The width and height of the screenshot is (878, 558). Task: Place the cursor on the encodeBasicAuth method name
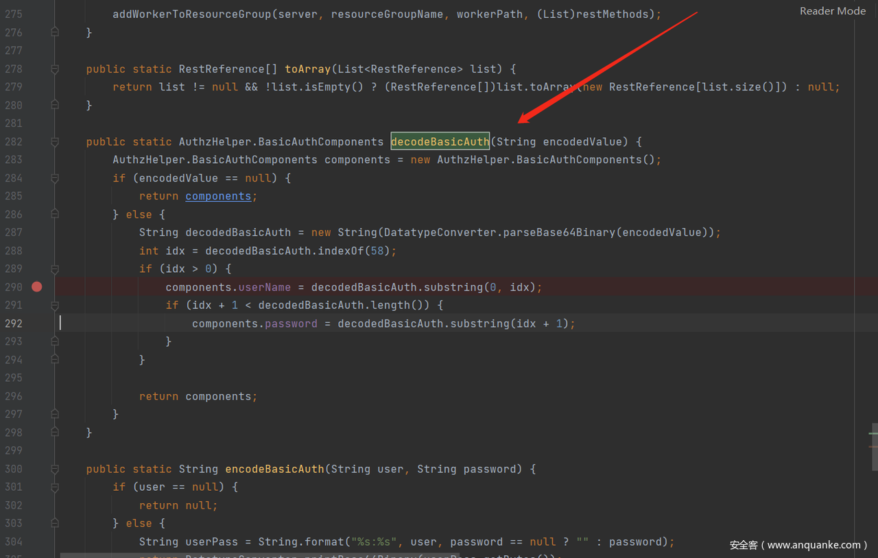(274, 469)
